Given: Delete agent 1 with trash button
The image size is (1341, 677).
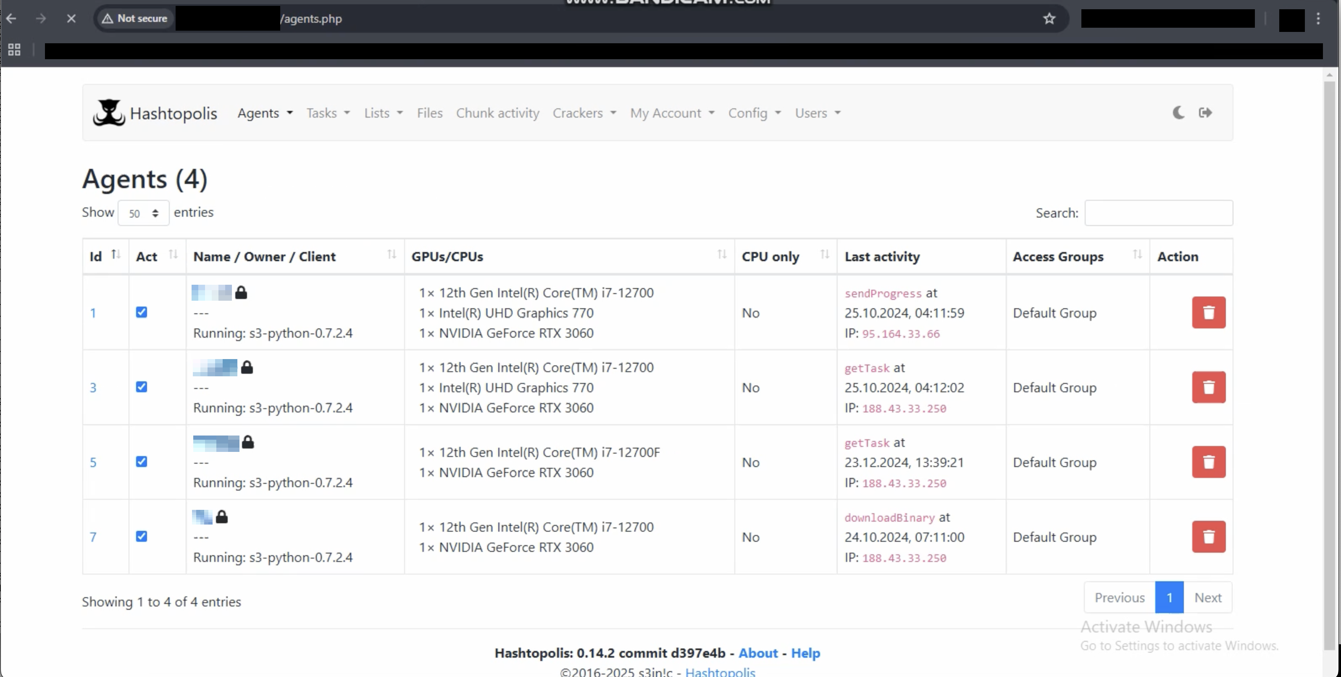Looking at the screenshot, I should 1208,312.
